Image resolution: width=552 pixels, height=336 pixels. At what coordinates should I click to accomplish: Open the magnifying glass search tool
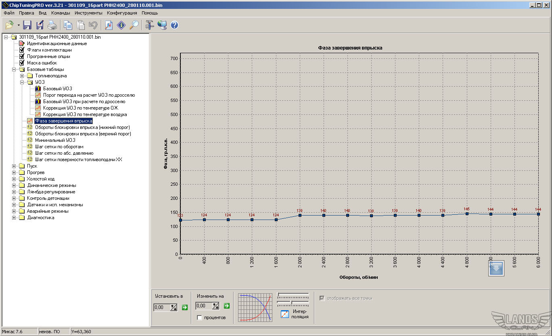tap(134, 25)
